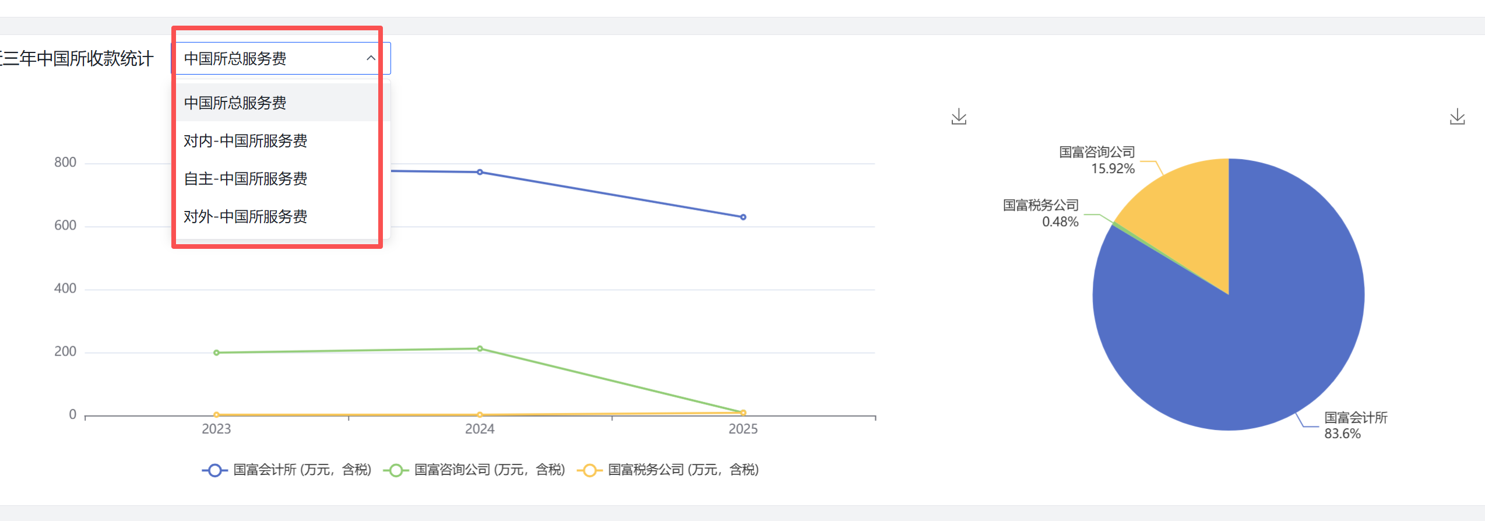Click 国富咨询公司 2024 green data point
1485x521 pixels.
[480, 349]
